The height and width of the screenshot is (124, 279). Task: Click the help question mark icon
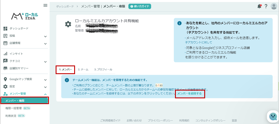[266, 6]
